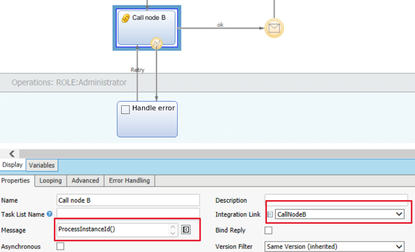Click the dotted placeholder icon in Handle error
The width and height of the screenshot is (415, 252).
(125, 109)
